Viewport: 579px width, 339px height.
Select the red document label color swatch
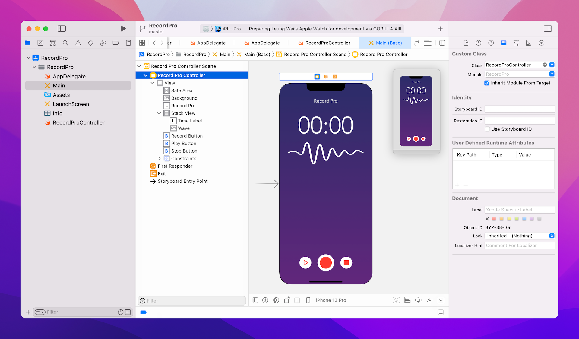pos(494,219)
